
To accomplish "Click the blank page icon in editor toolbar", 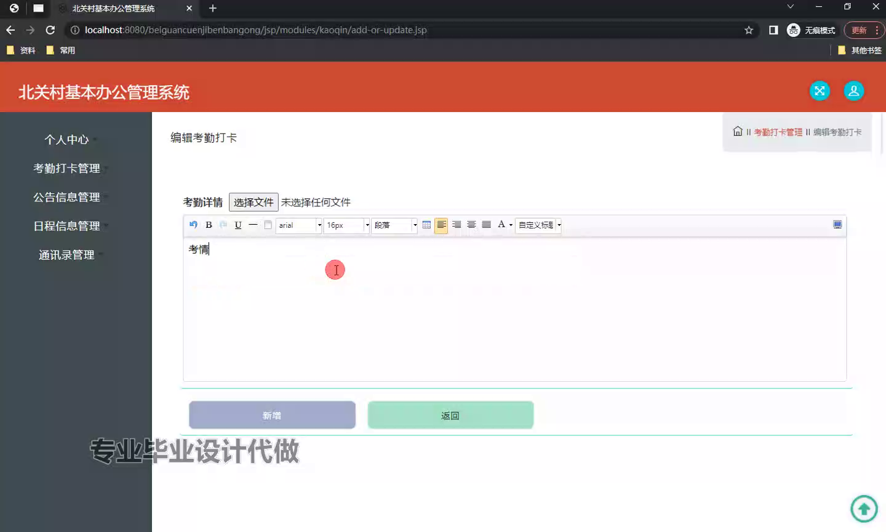I will [268, 225].
